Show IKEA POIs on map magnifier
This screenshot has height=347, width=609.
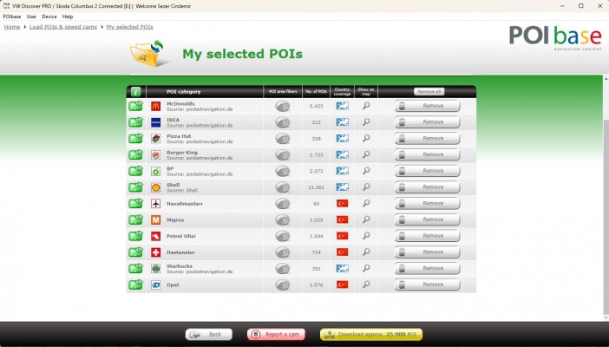[366, 122]
